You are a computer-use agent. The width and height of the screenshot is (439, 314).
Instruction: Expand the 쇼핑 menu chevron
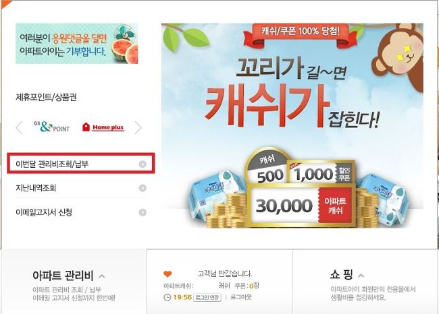(361, 276)
